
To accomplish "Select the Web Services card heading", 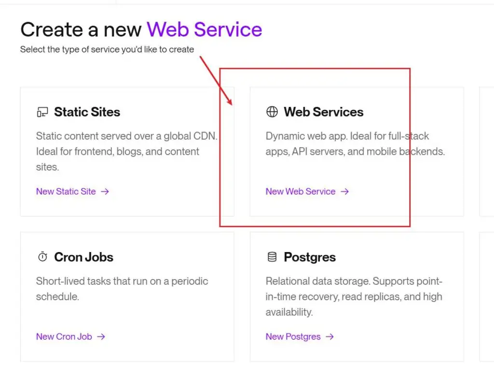I will pyautogui.click(x=324, y=112).
